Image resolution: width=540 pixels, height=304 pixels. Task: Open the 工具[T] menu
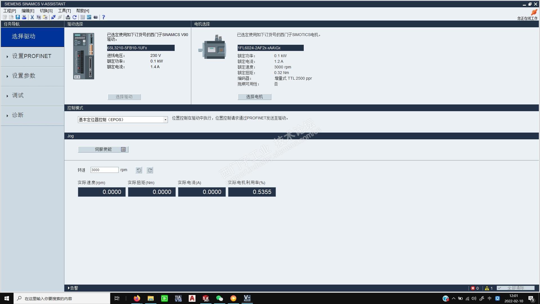point(64,11)
